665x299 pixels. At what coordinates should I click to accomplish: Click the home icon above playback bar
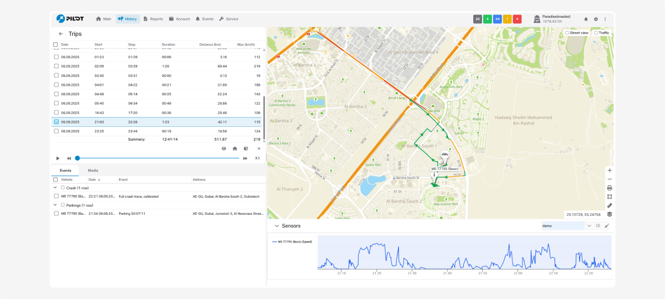(234, 148)
